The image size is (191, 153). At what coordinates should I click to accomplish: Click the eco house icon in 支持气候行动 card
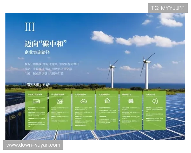coord(107,101)
